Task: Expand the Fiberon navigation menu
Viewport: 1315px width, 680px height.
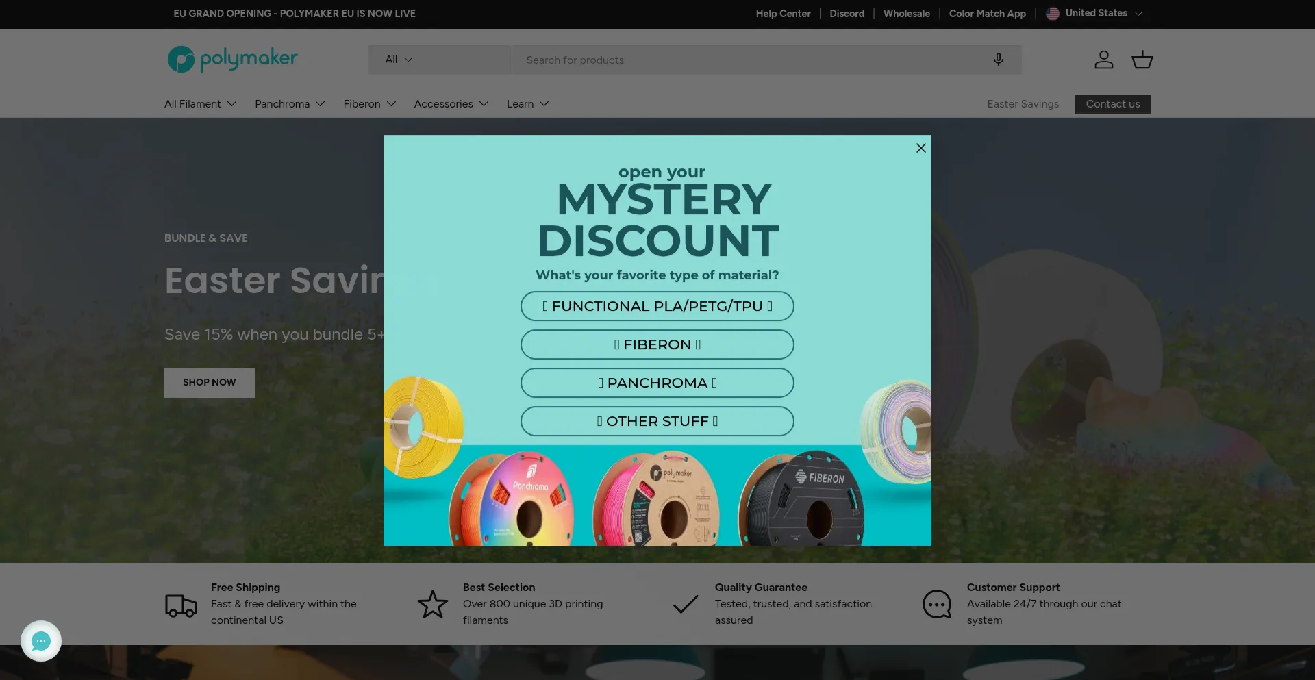Action: [370, 104]
